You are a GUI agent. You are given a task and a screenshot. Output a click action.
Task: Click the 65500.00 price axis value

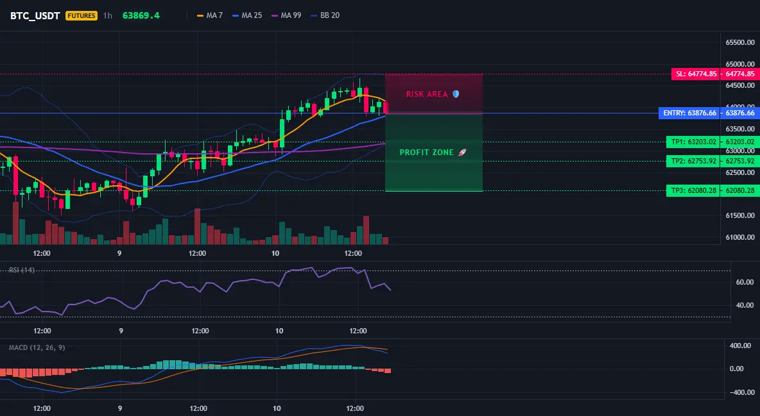740,42
